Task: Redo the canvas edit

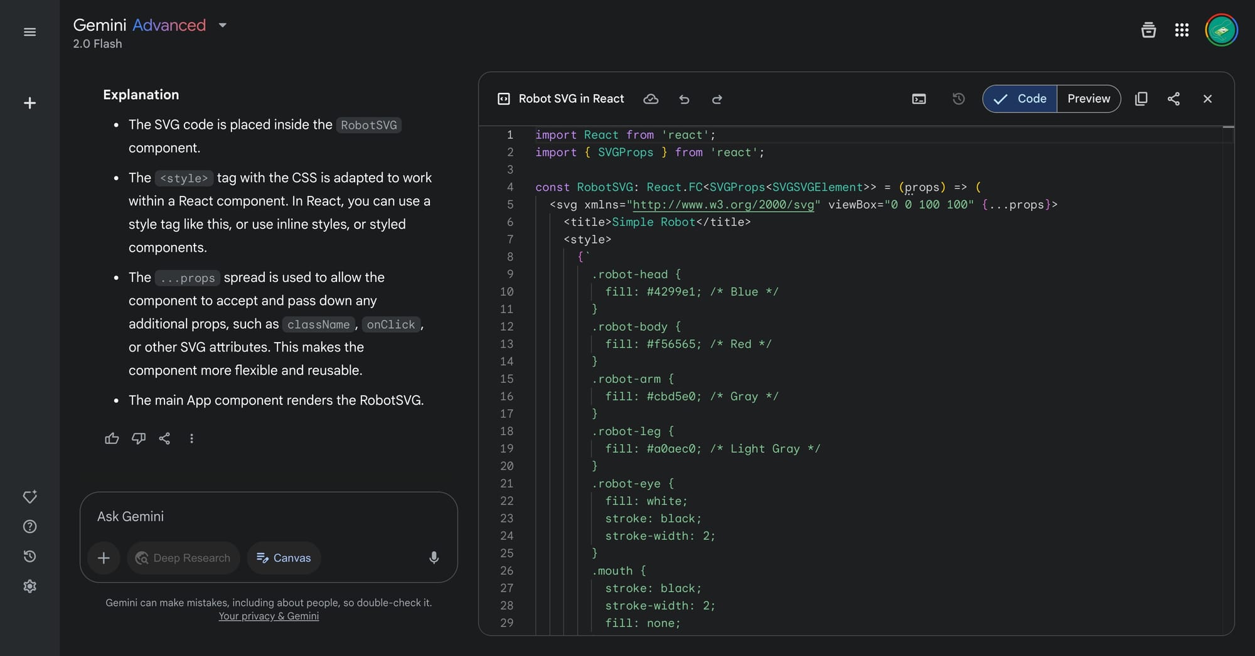Action: pyautogui.click(x=717, y=99)
